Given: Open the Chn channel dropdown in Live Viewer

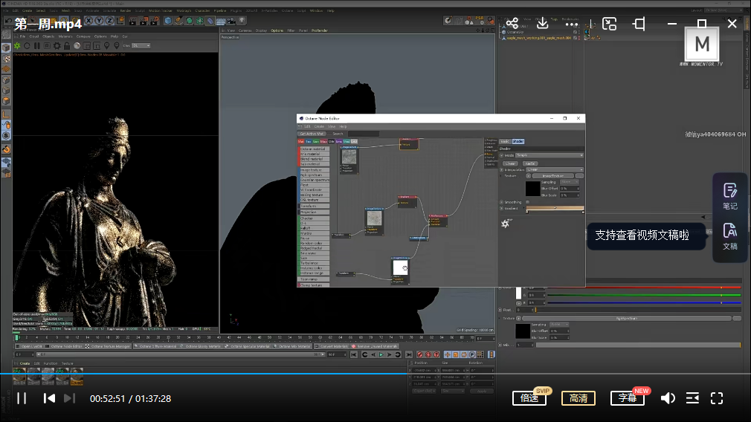Looking at the screenshot, I should coord(141,45).
